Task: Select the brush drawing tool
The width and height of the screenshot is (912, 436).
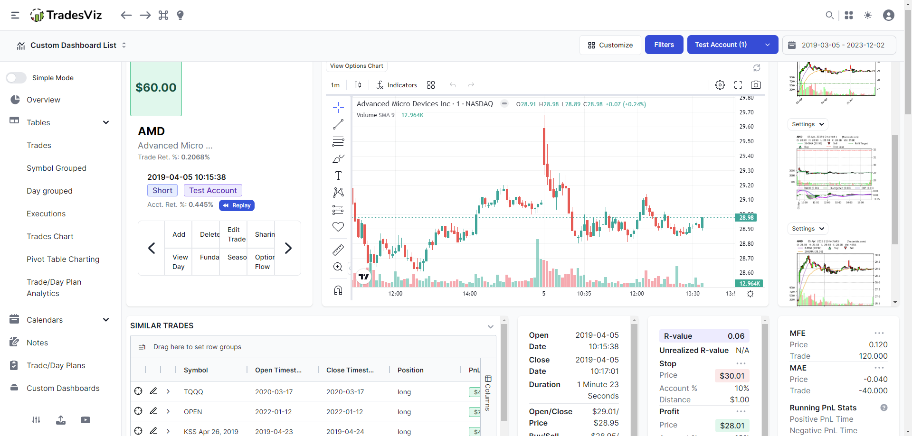Action: pyautogui.click(x=338, y=158)
